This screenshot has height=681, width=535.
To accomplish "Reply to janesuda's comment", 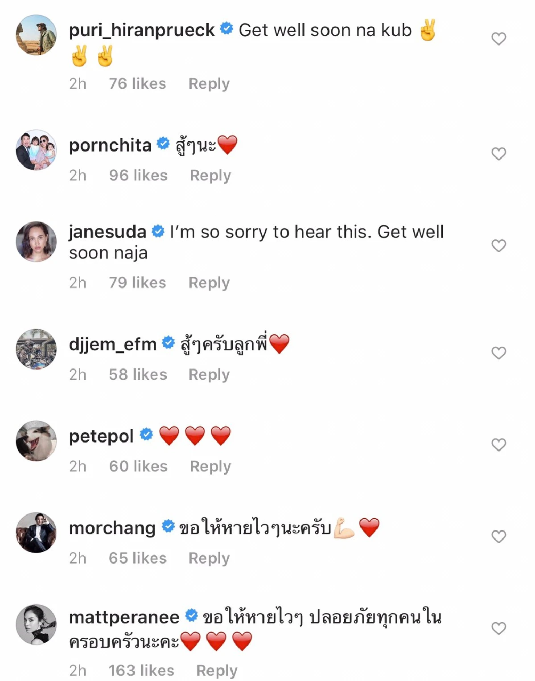I will 209,283.
